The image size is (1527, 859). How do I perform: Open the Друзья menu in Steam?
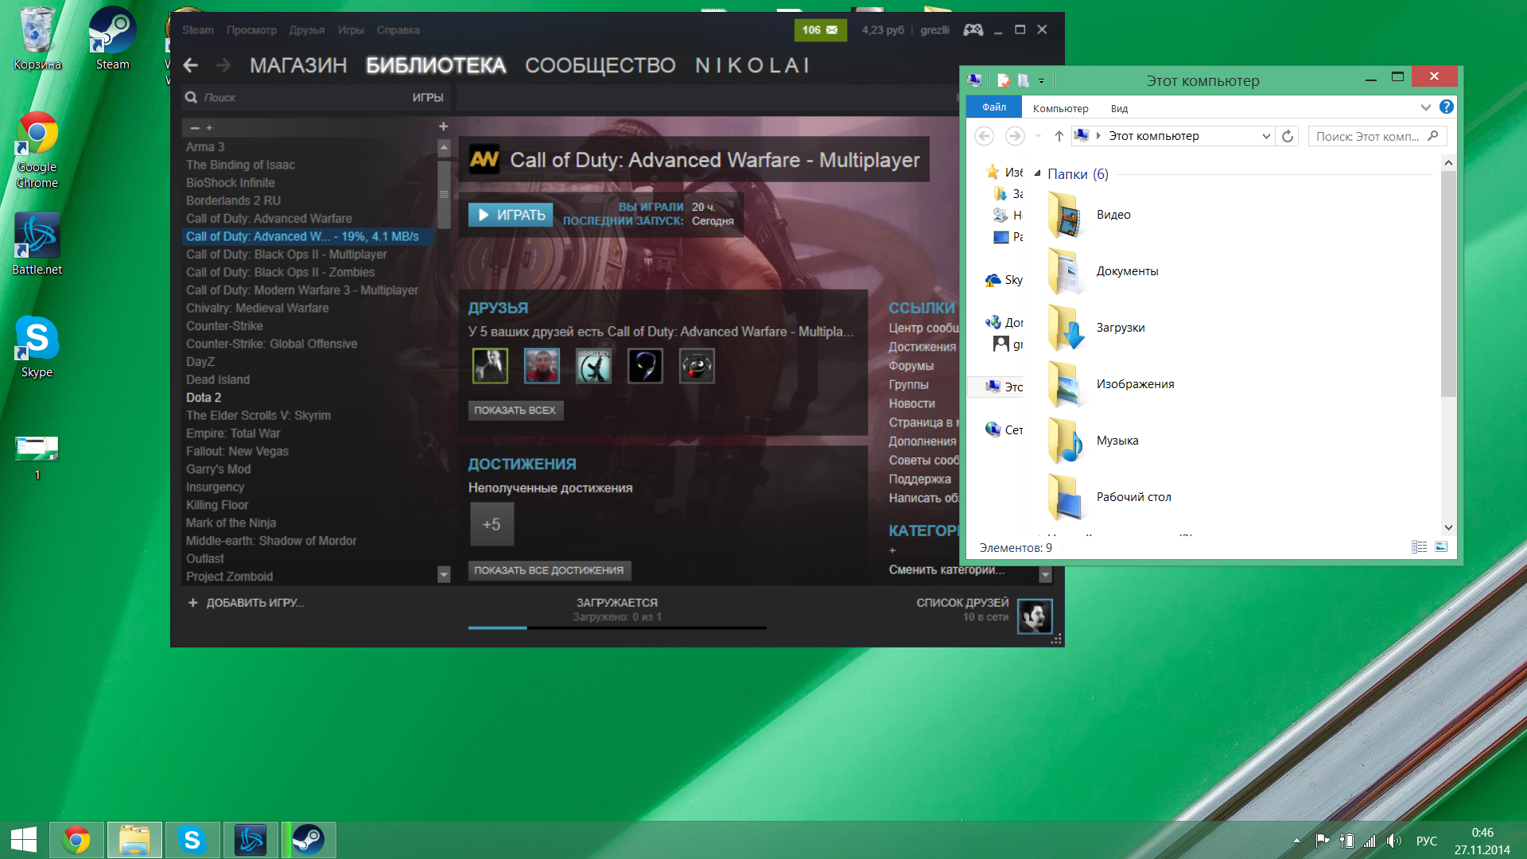coord(306,30)
